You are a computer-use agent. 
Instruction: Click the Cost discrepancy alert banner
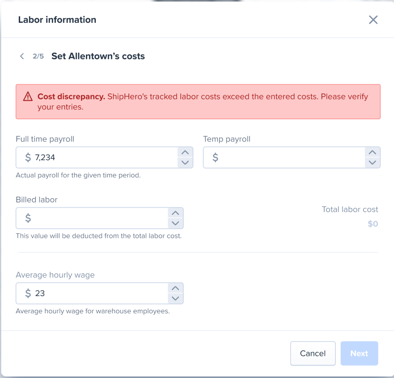(x=198, y=102)
